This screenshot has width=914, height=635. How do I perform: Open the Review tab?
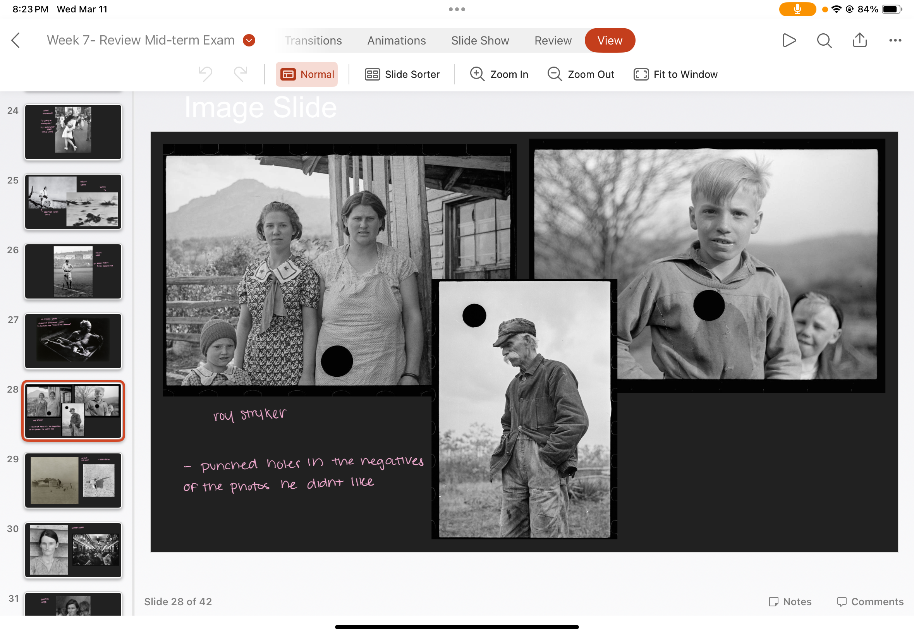point(553,40)
